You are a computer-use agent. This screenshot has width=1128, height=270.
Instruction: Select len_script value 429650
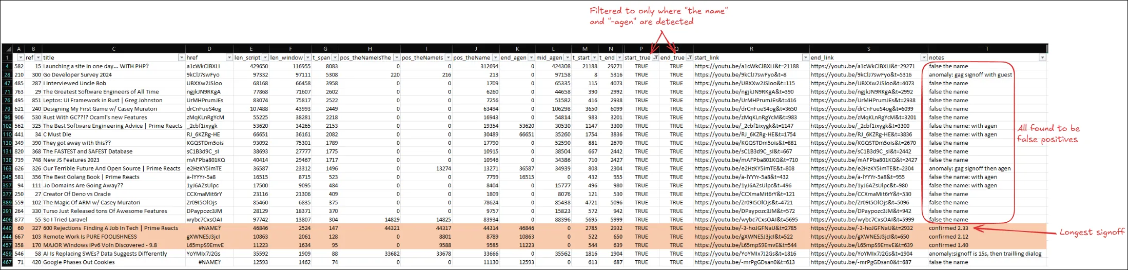click(251, 66)
